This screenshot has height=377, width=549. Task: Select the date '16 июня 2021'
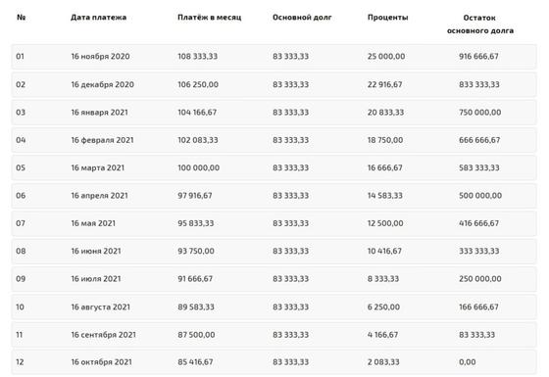coord(96,251)
